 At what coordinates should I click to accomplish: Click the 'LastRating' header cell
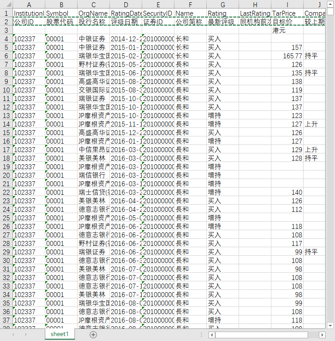click(255, 13)
